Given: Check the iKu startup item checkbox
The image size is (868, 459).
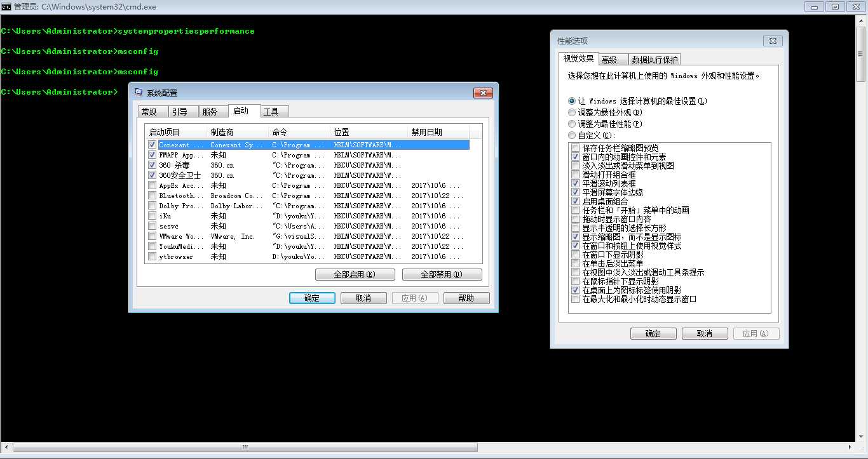Looking at the screenshot, I should click(152, 216).
